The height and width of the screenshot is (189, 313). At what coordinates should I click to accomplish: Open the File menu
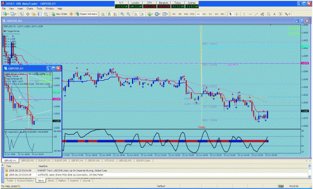click(x=4, y=9)
